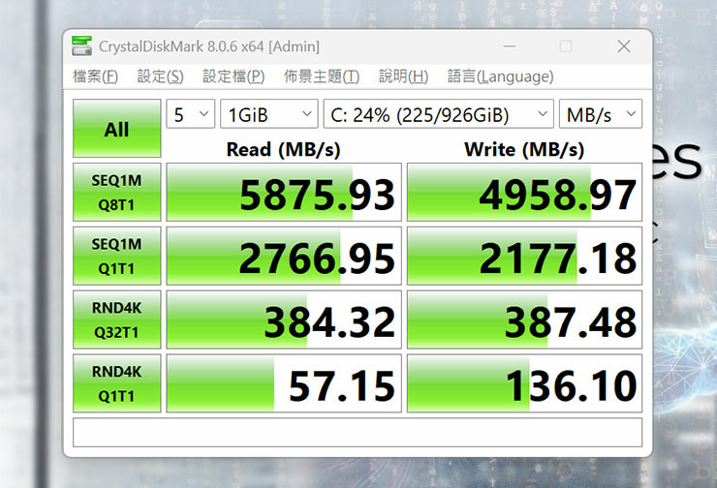Click the RND4K Q1T1 write result 136.10
Image resolution: width=717 pixels, height=488 pixels.
pyautogui.click(x=524, y=383)
